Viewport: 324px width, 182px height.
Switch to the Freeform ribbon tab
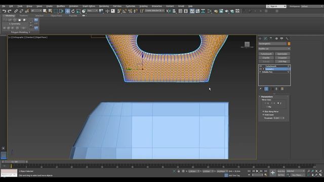coord(24,16)
